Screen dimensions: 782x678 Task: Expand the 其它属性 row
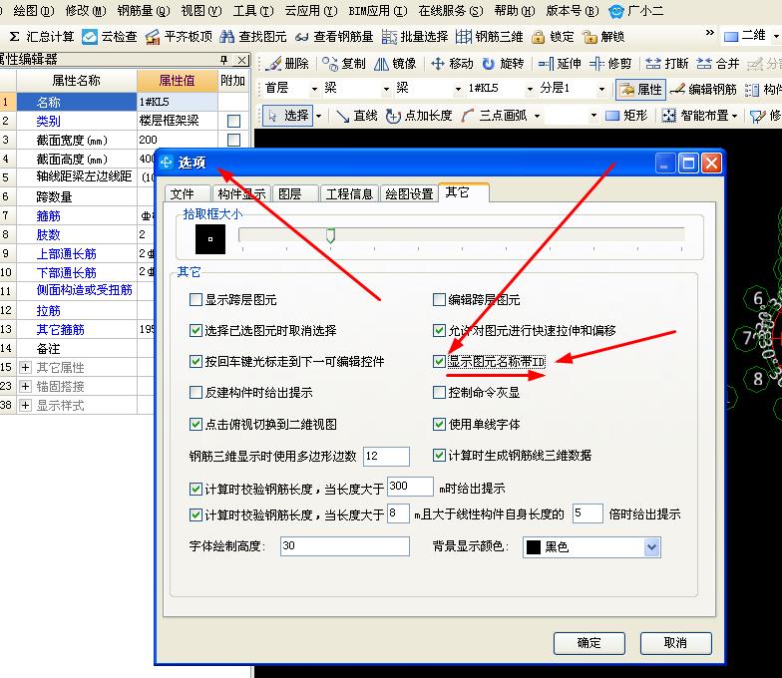25,367
